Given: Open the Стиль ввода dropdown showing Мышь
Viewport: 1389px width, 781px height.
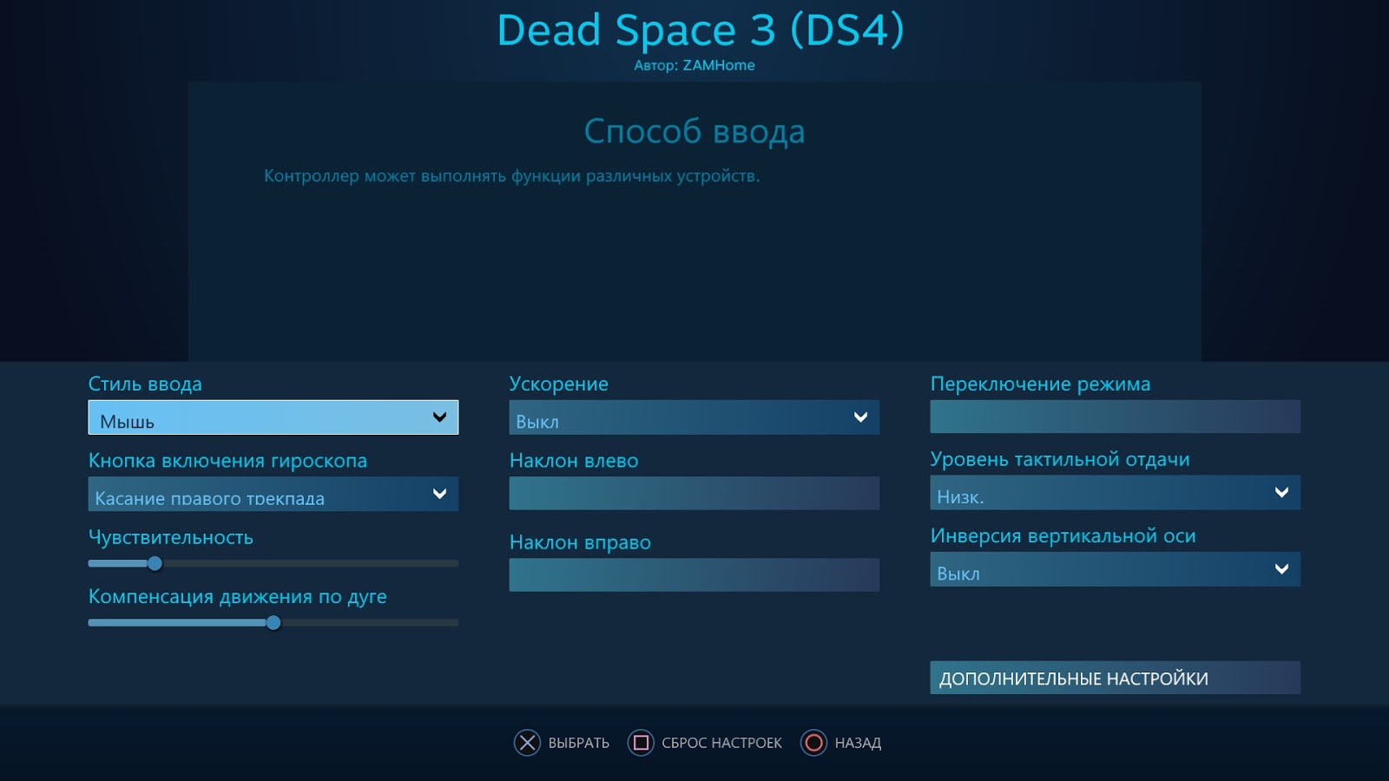Looking at the screenshot, I should (273, 417).
